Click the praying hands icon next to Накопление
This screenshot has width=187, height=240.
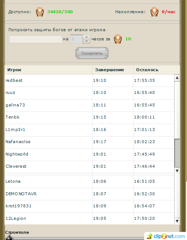[x=154, y=12]
